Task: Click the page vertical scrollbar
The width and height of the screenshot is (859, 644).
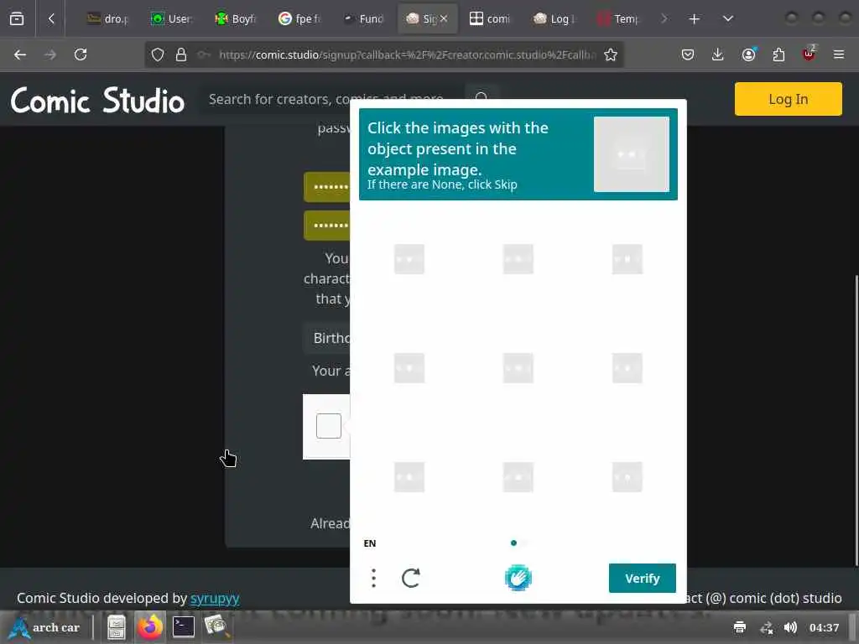Action: (856, 421)
